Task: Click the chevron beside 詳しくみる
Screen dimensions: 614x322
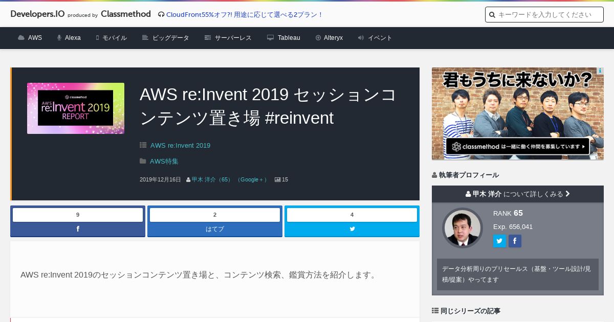Action: tap(568, 194)
